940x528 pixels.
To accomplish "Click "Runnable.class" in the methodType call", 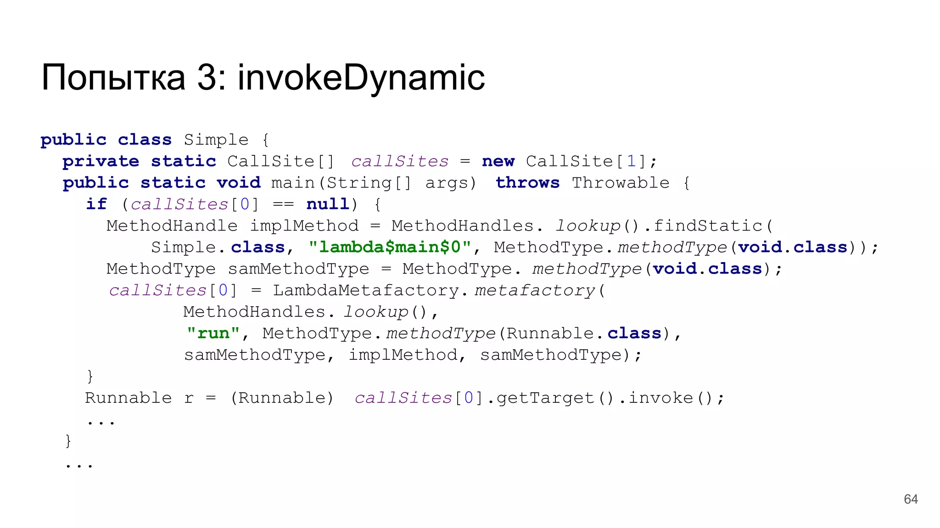I will click(x=584, y=333).
